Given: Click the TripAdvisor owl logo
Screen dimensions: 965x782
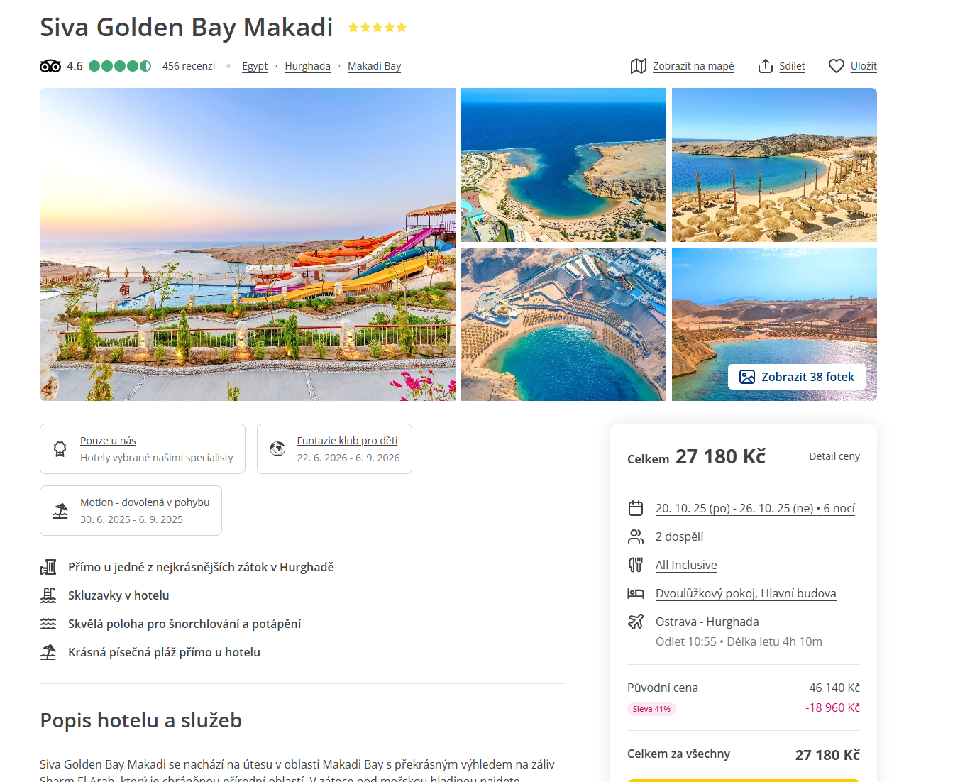Looking at the screenshot, I should tap(50, 66).
